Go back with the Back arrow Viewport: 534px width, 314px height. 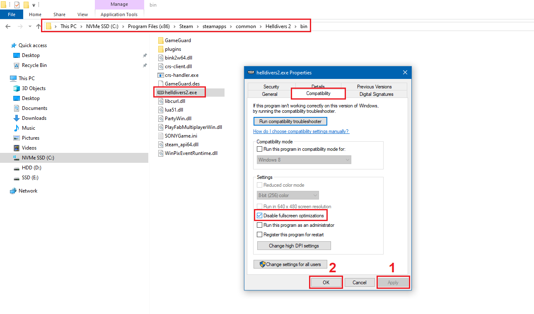tap(8, 26)
